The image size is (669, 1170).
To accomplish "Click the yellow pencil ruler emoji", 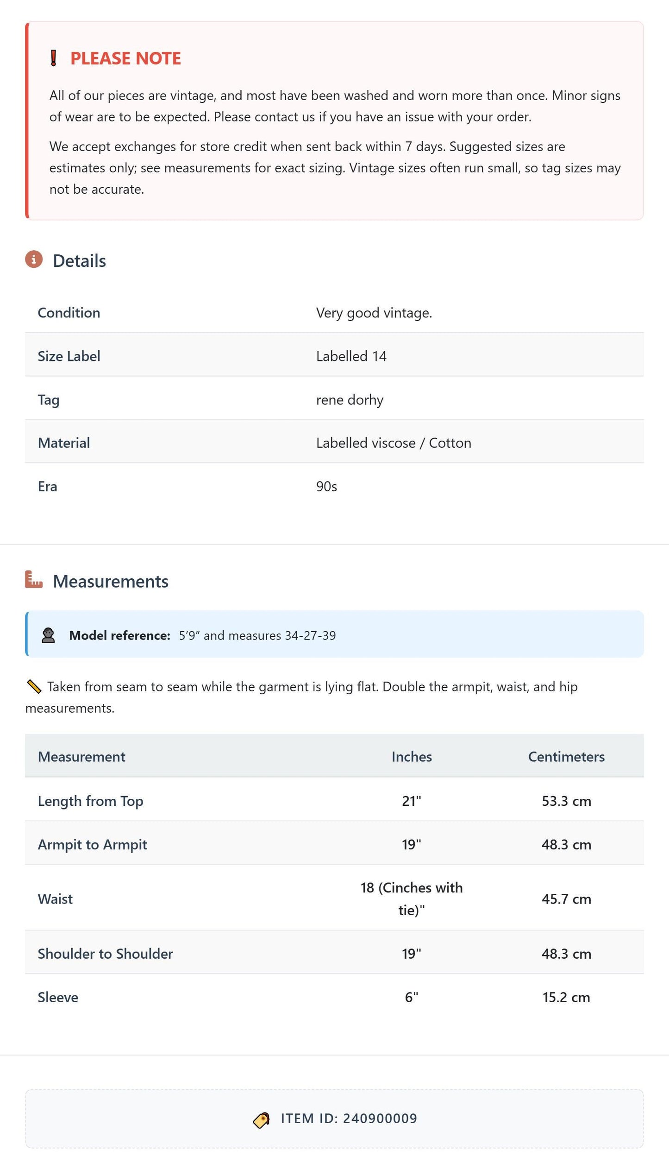I will coord(34,687).
